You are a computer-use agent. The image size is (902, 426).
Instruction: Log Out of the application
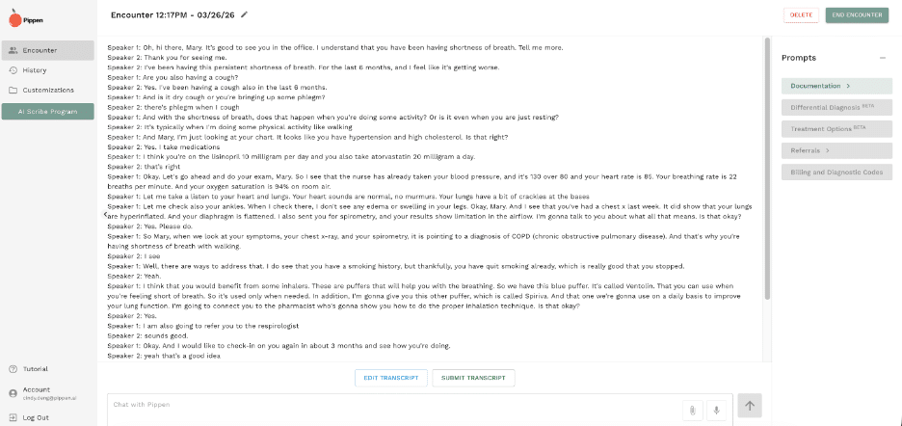click(x=36, y=417)
